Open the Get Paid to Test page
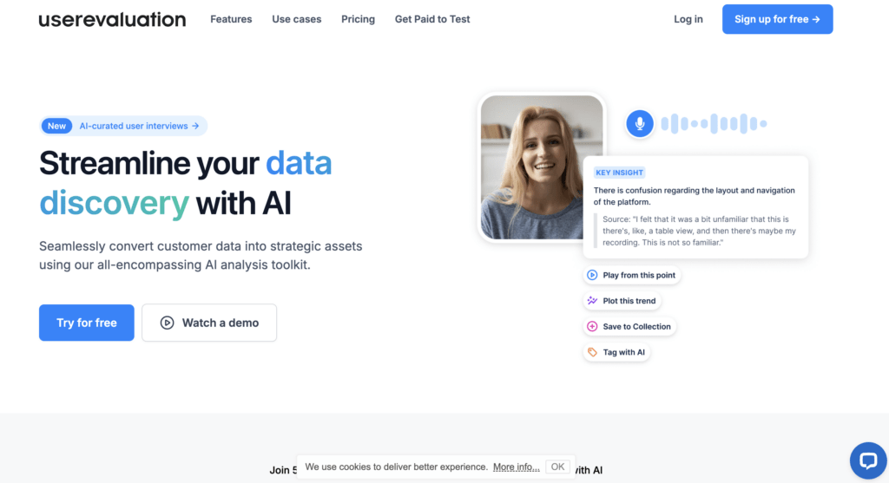 432,19
